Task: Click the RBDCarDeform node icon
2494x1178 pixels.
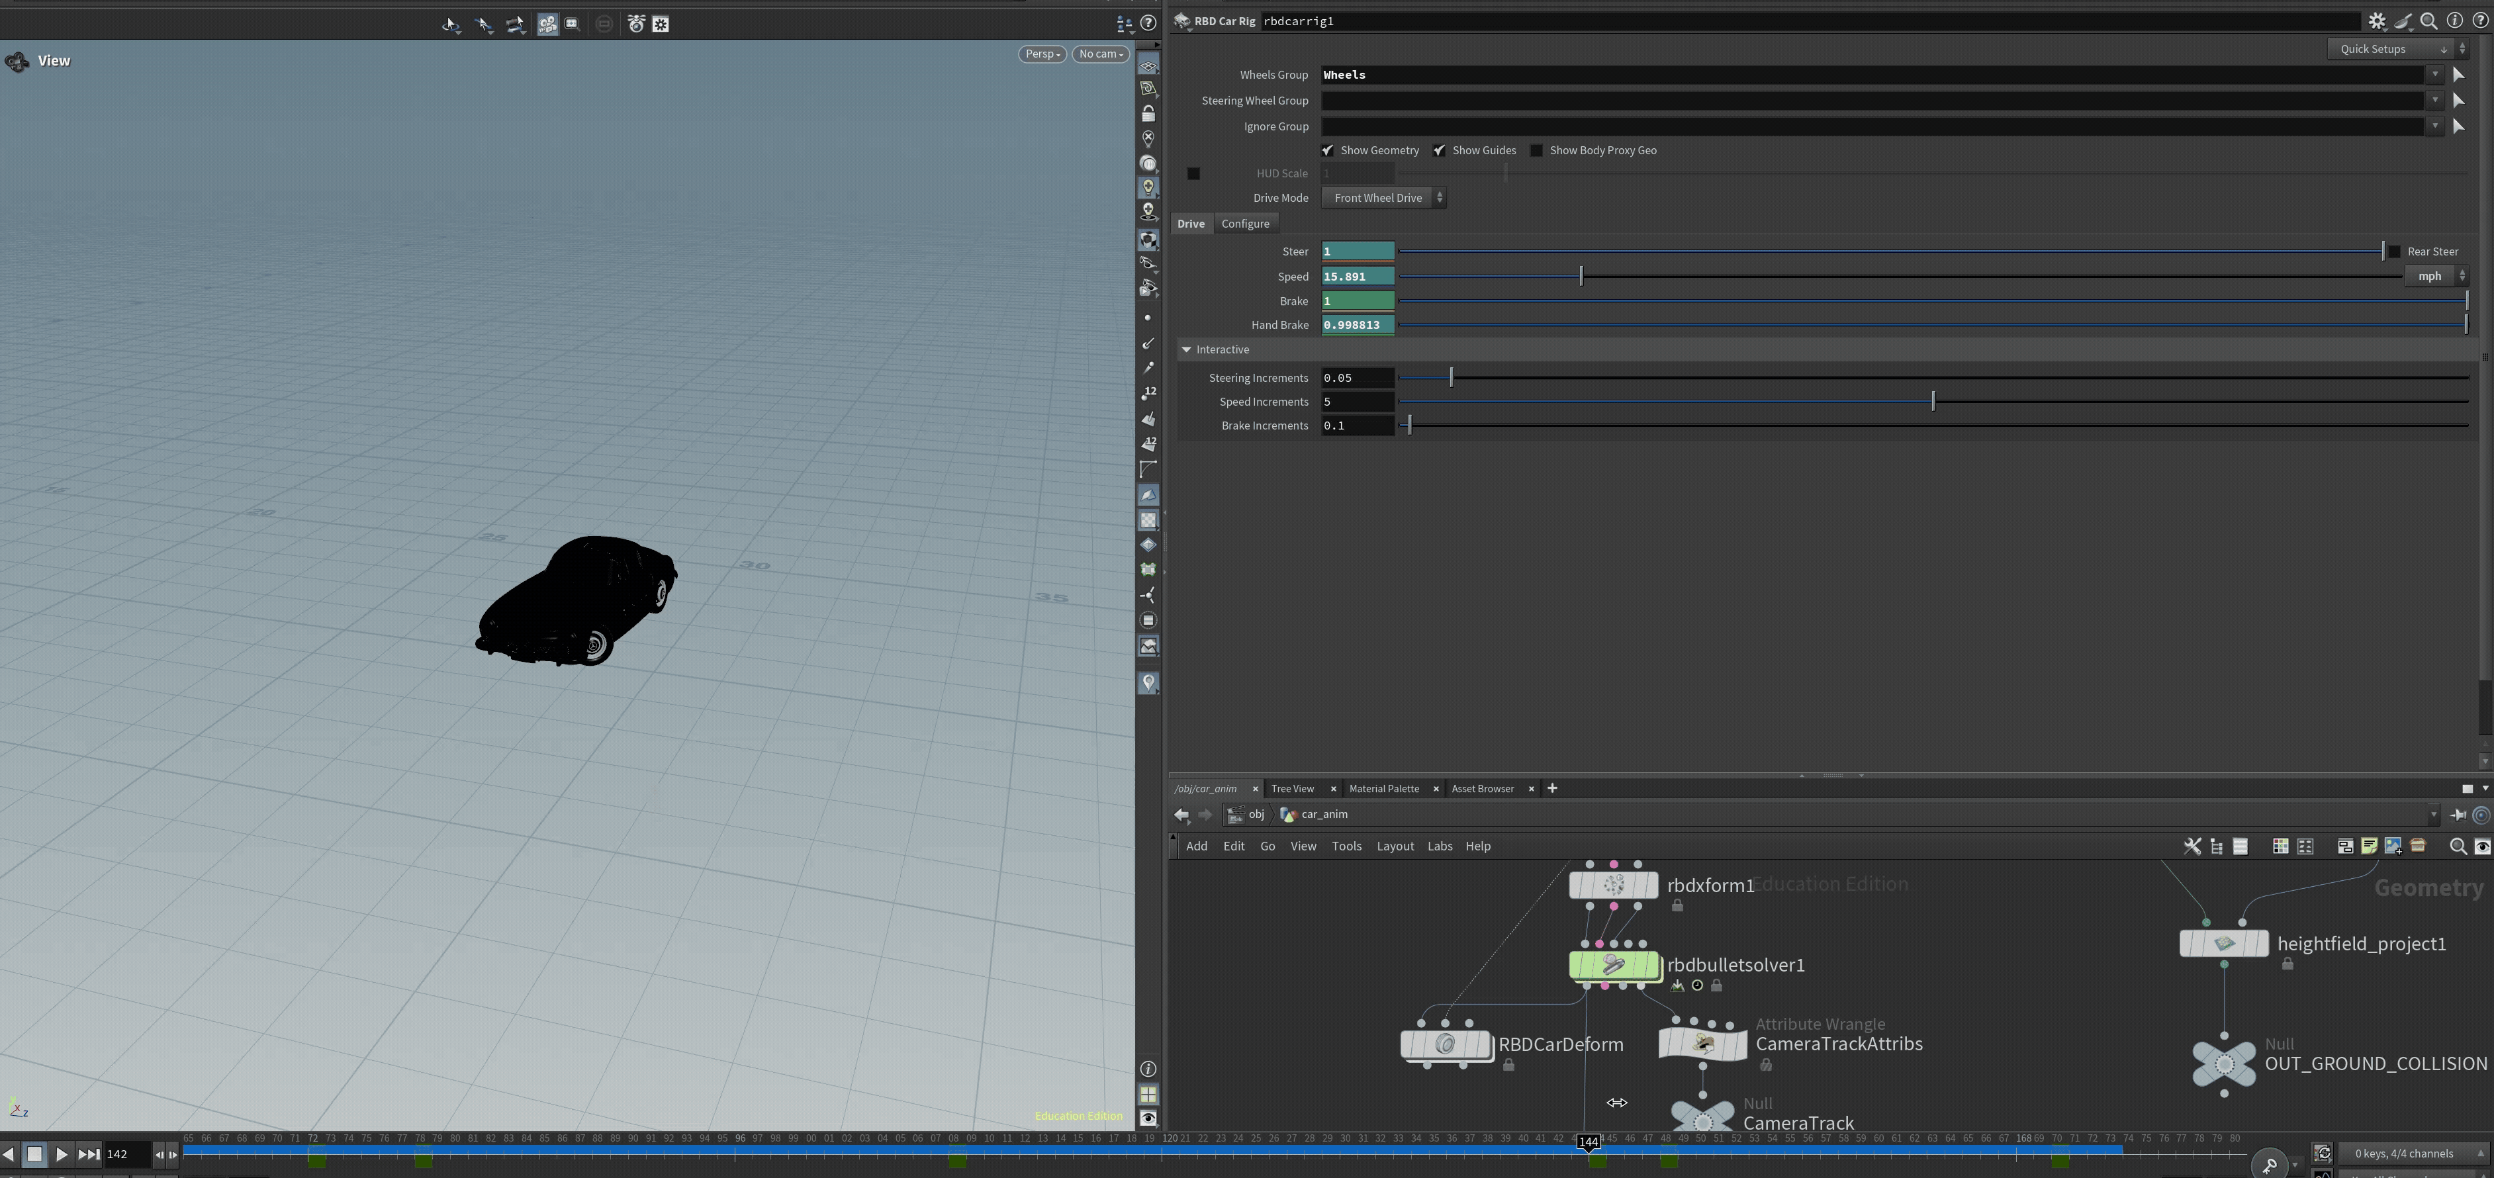Action: tap(1444, 1044)
